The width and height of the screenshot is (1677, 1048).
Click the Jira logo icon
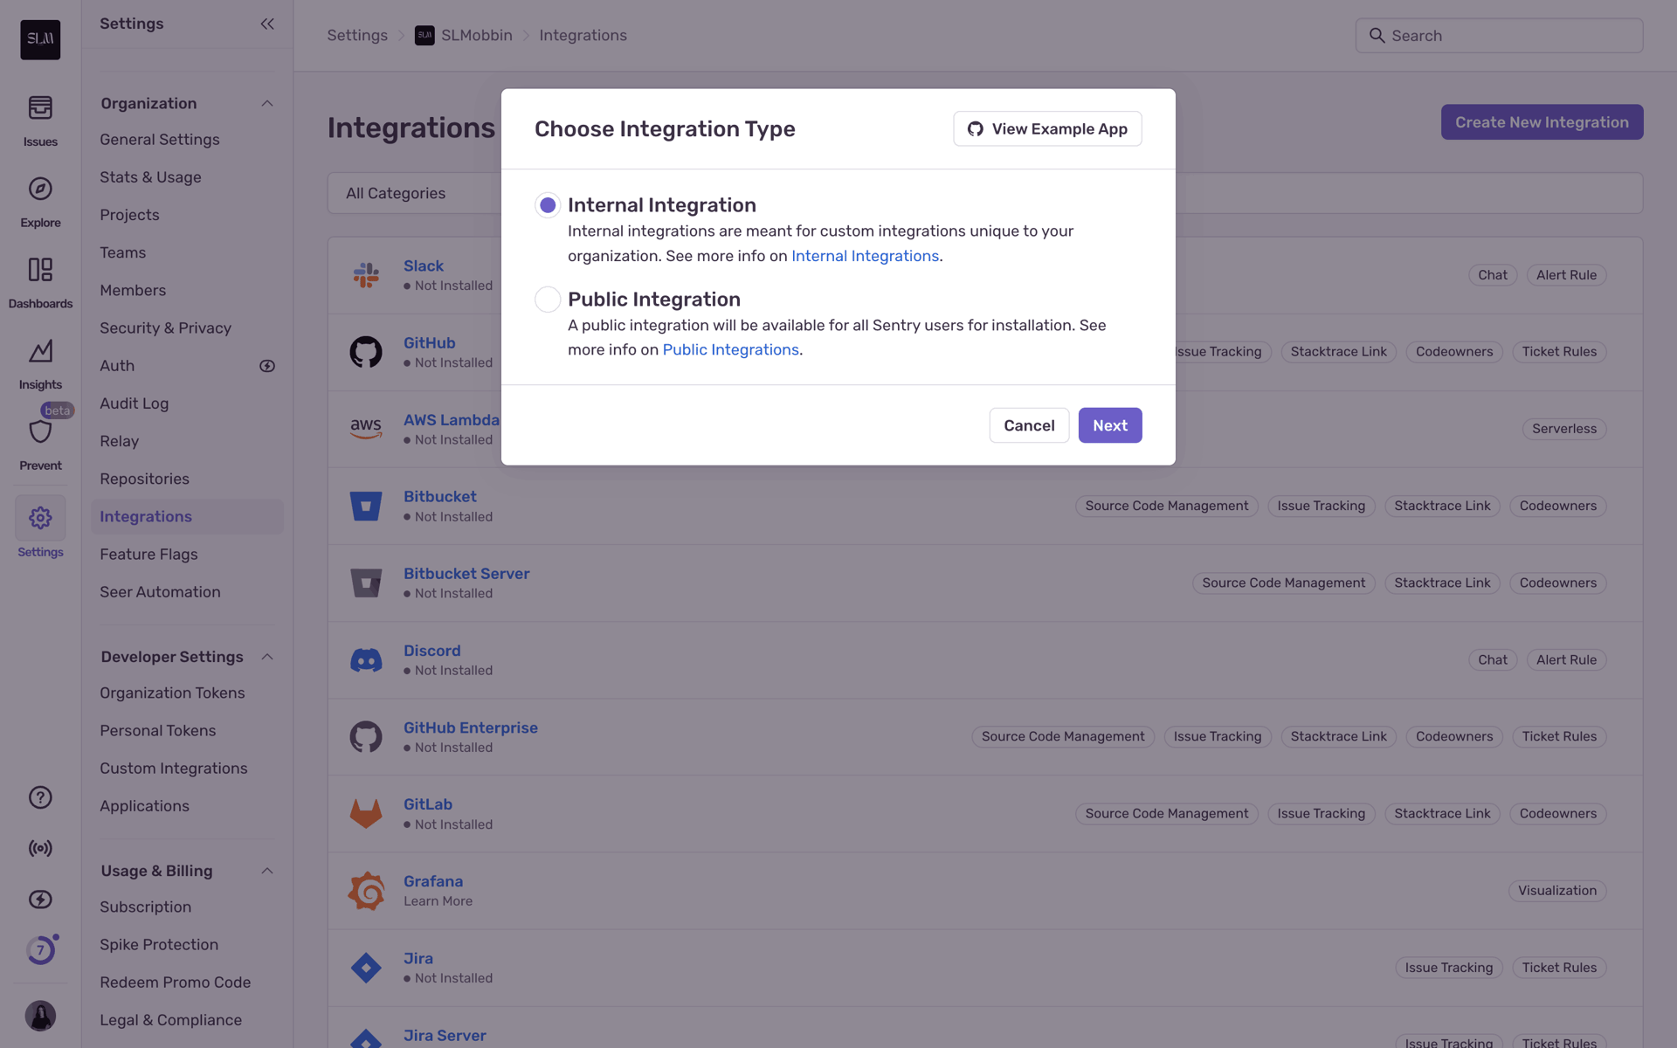point(366,968)
